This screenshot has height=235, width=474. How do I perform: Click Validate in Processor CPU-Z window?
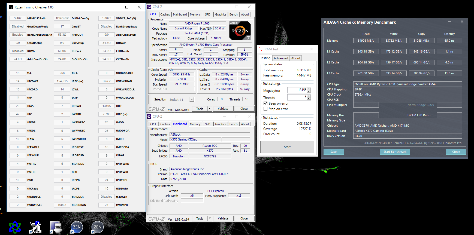click(x=223, y=109)
